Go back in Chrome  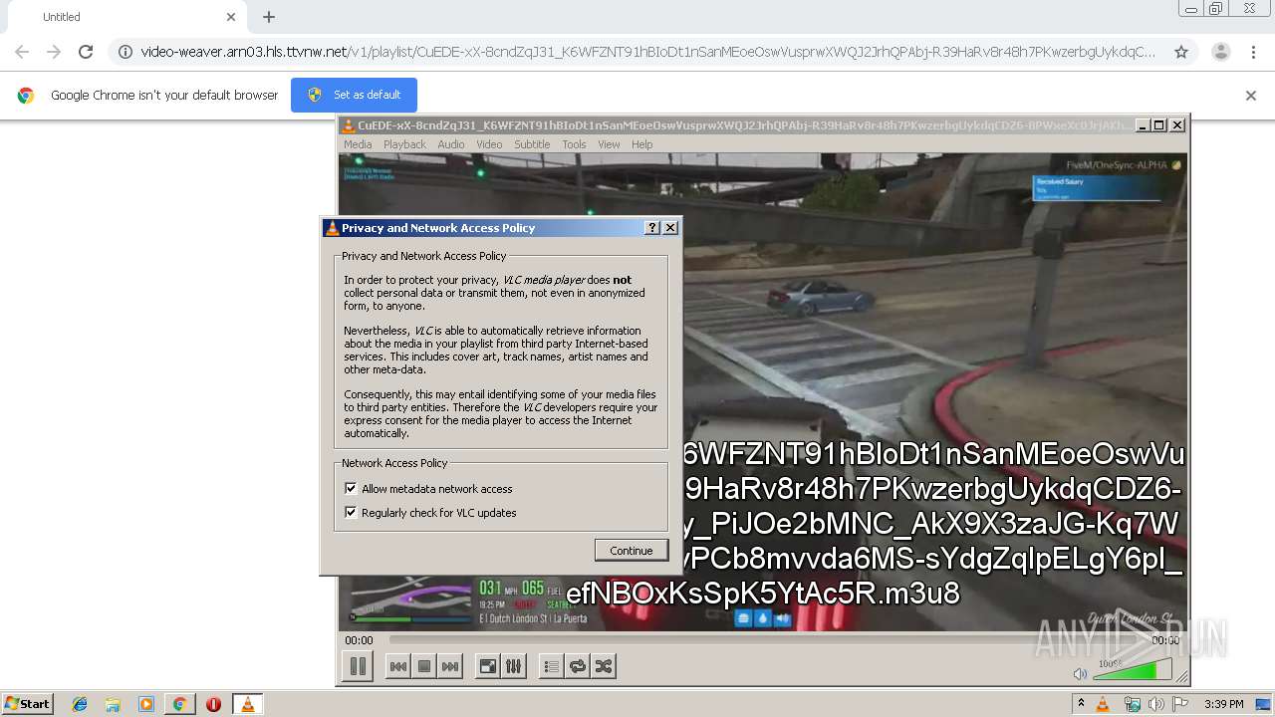(x=22, y=52)
